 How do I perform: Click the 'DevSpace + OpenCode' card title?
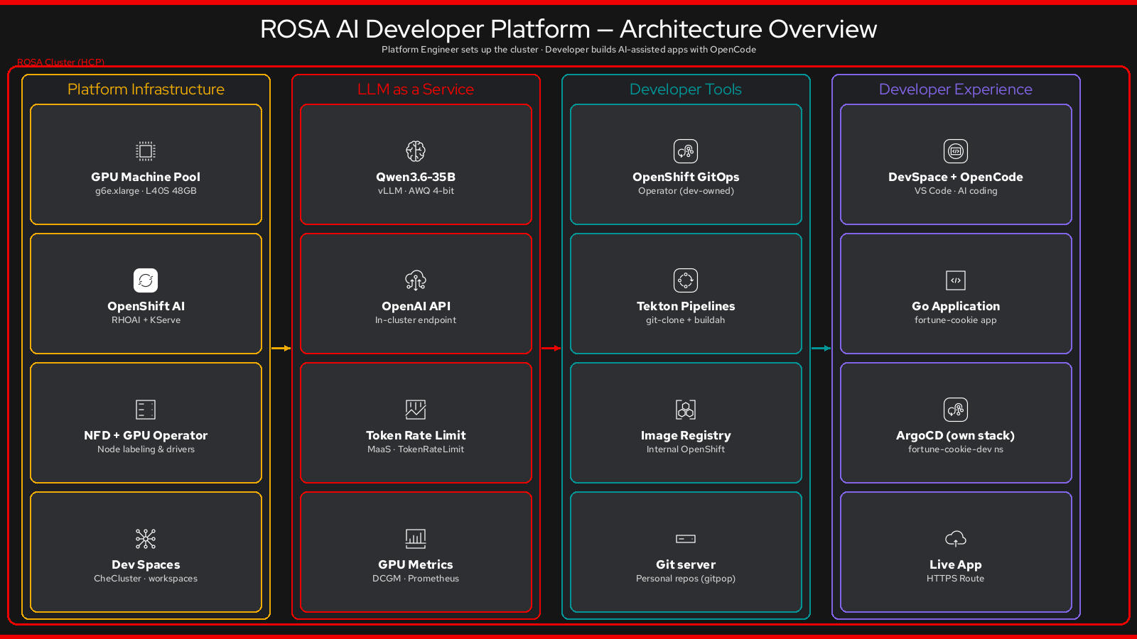(x=956, y=177)
